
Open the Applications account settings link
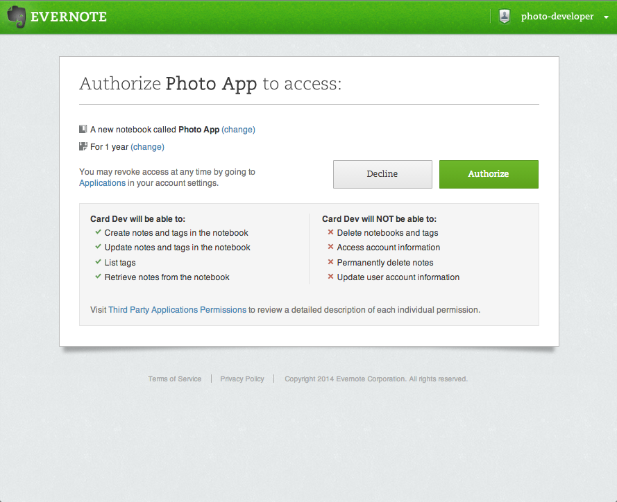[x=102, y=183]
